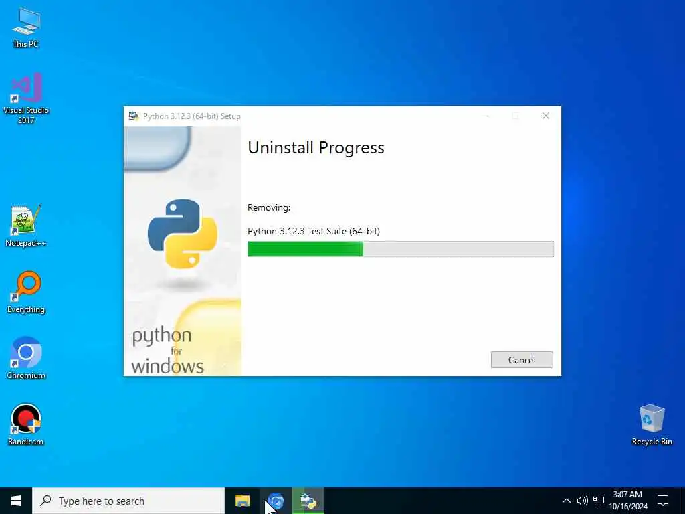
Task: Click the Python 3.12.3 Test Suite text
Action: pos(314,231)
